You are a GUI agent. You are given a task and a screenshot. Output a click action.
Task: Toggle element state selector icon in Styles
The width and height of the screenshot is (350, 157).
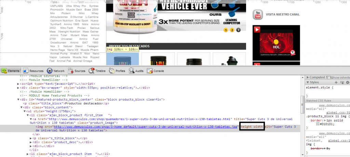[342, 82]
